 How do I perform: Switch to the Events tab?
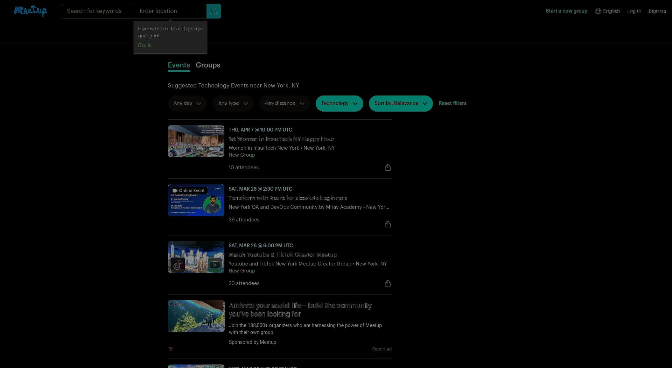pos(179,65)
